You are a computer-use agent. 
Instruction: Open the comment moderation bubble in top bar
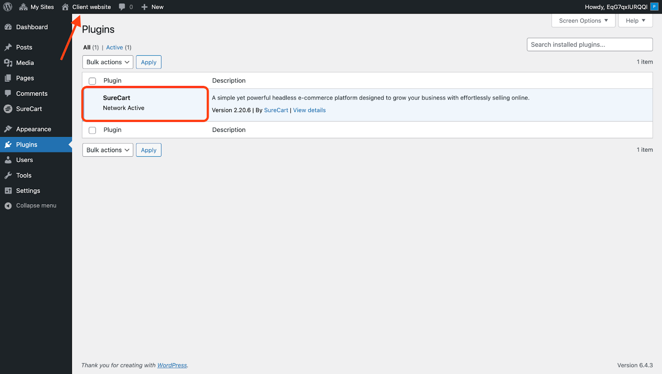[x=125, y=7]
